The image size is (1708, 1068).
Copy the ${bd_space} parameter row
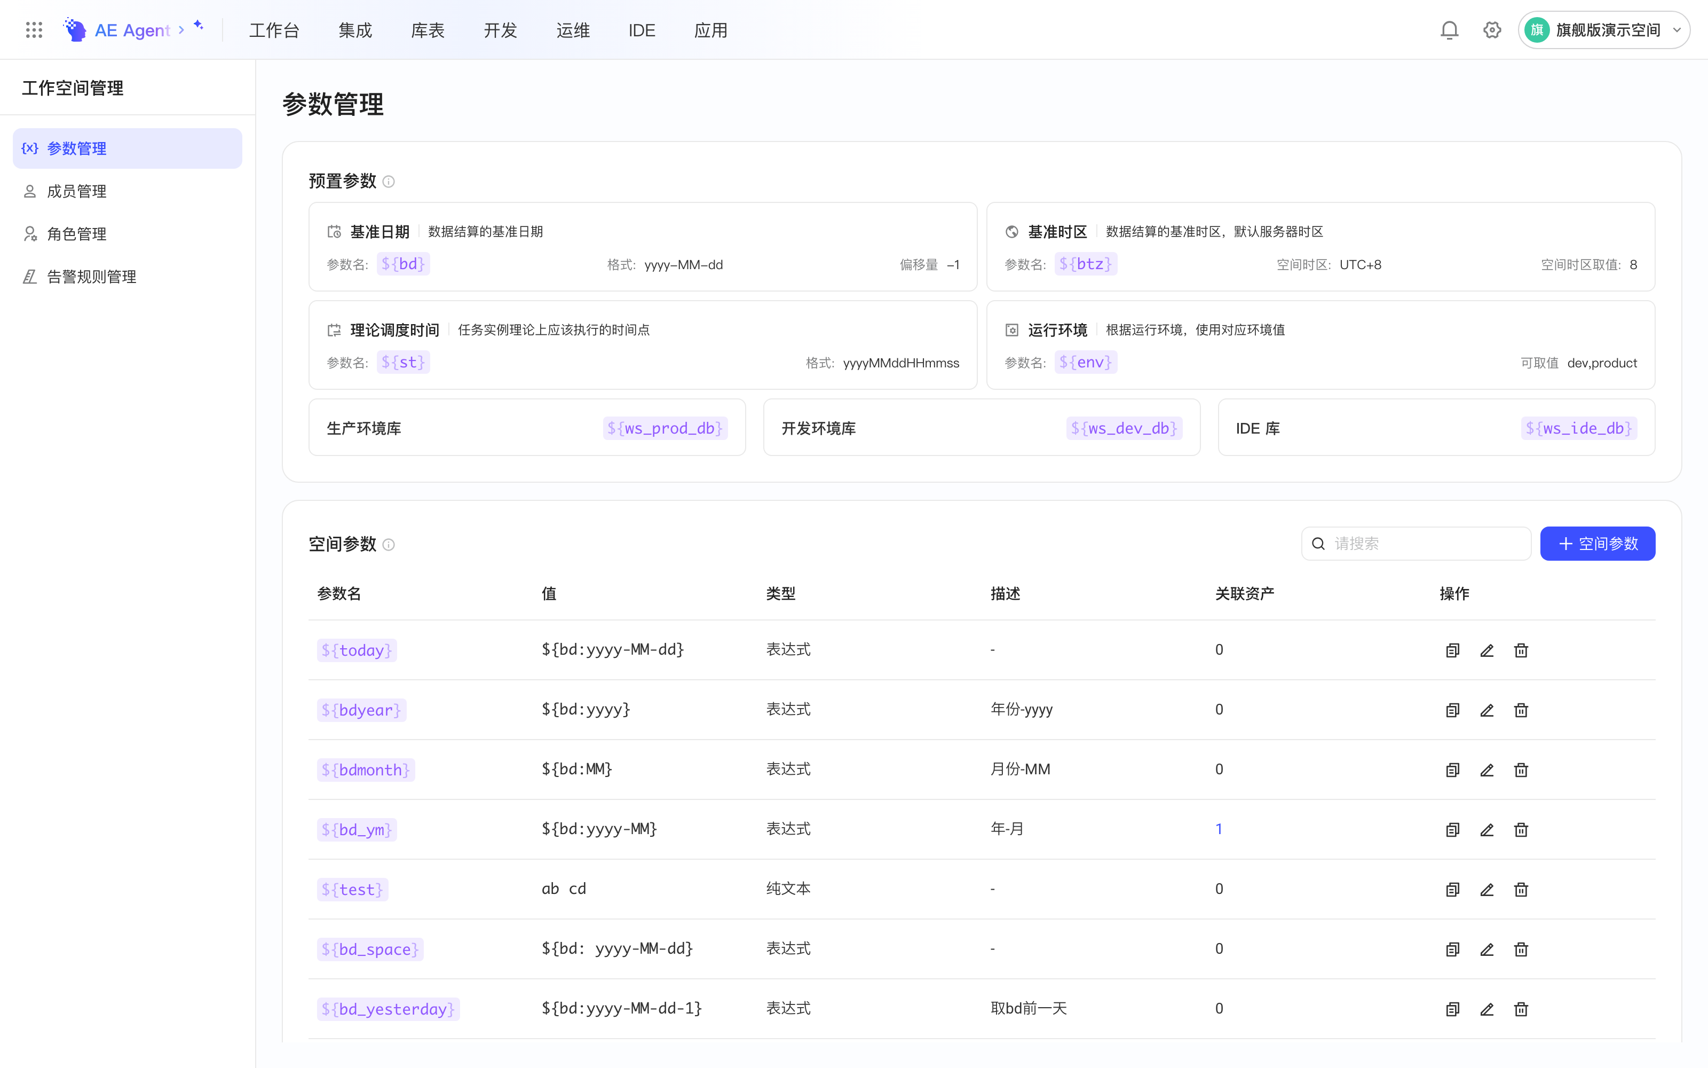(1452, 949)
